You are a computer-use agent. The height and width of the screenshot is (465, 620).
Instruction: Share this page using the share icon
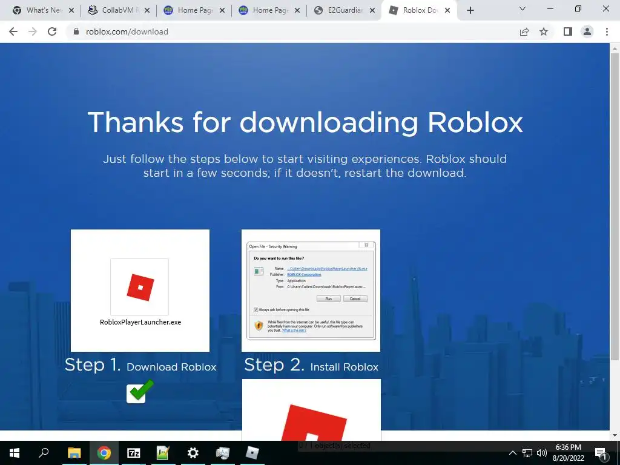524,31
